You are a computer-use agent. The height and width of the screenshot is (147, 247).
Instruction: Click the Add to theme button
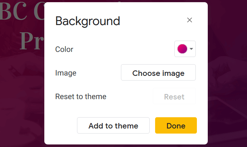click(113, 126)
